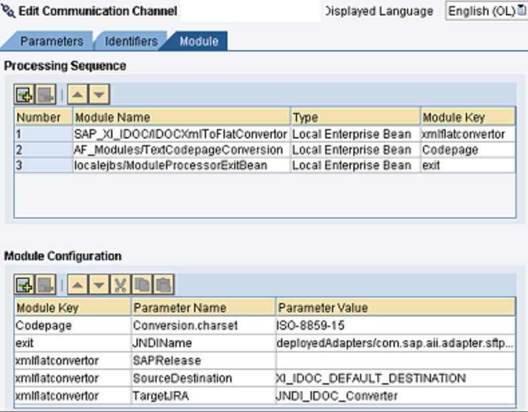The width and height of the screenshot is (528, 412).
Task: Click the Edit Communication Channel icon
Action: point(9,11)
